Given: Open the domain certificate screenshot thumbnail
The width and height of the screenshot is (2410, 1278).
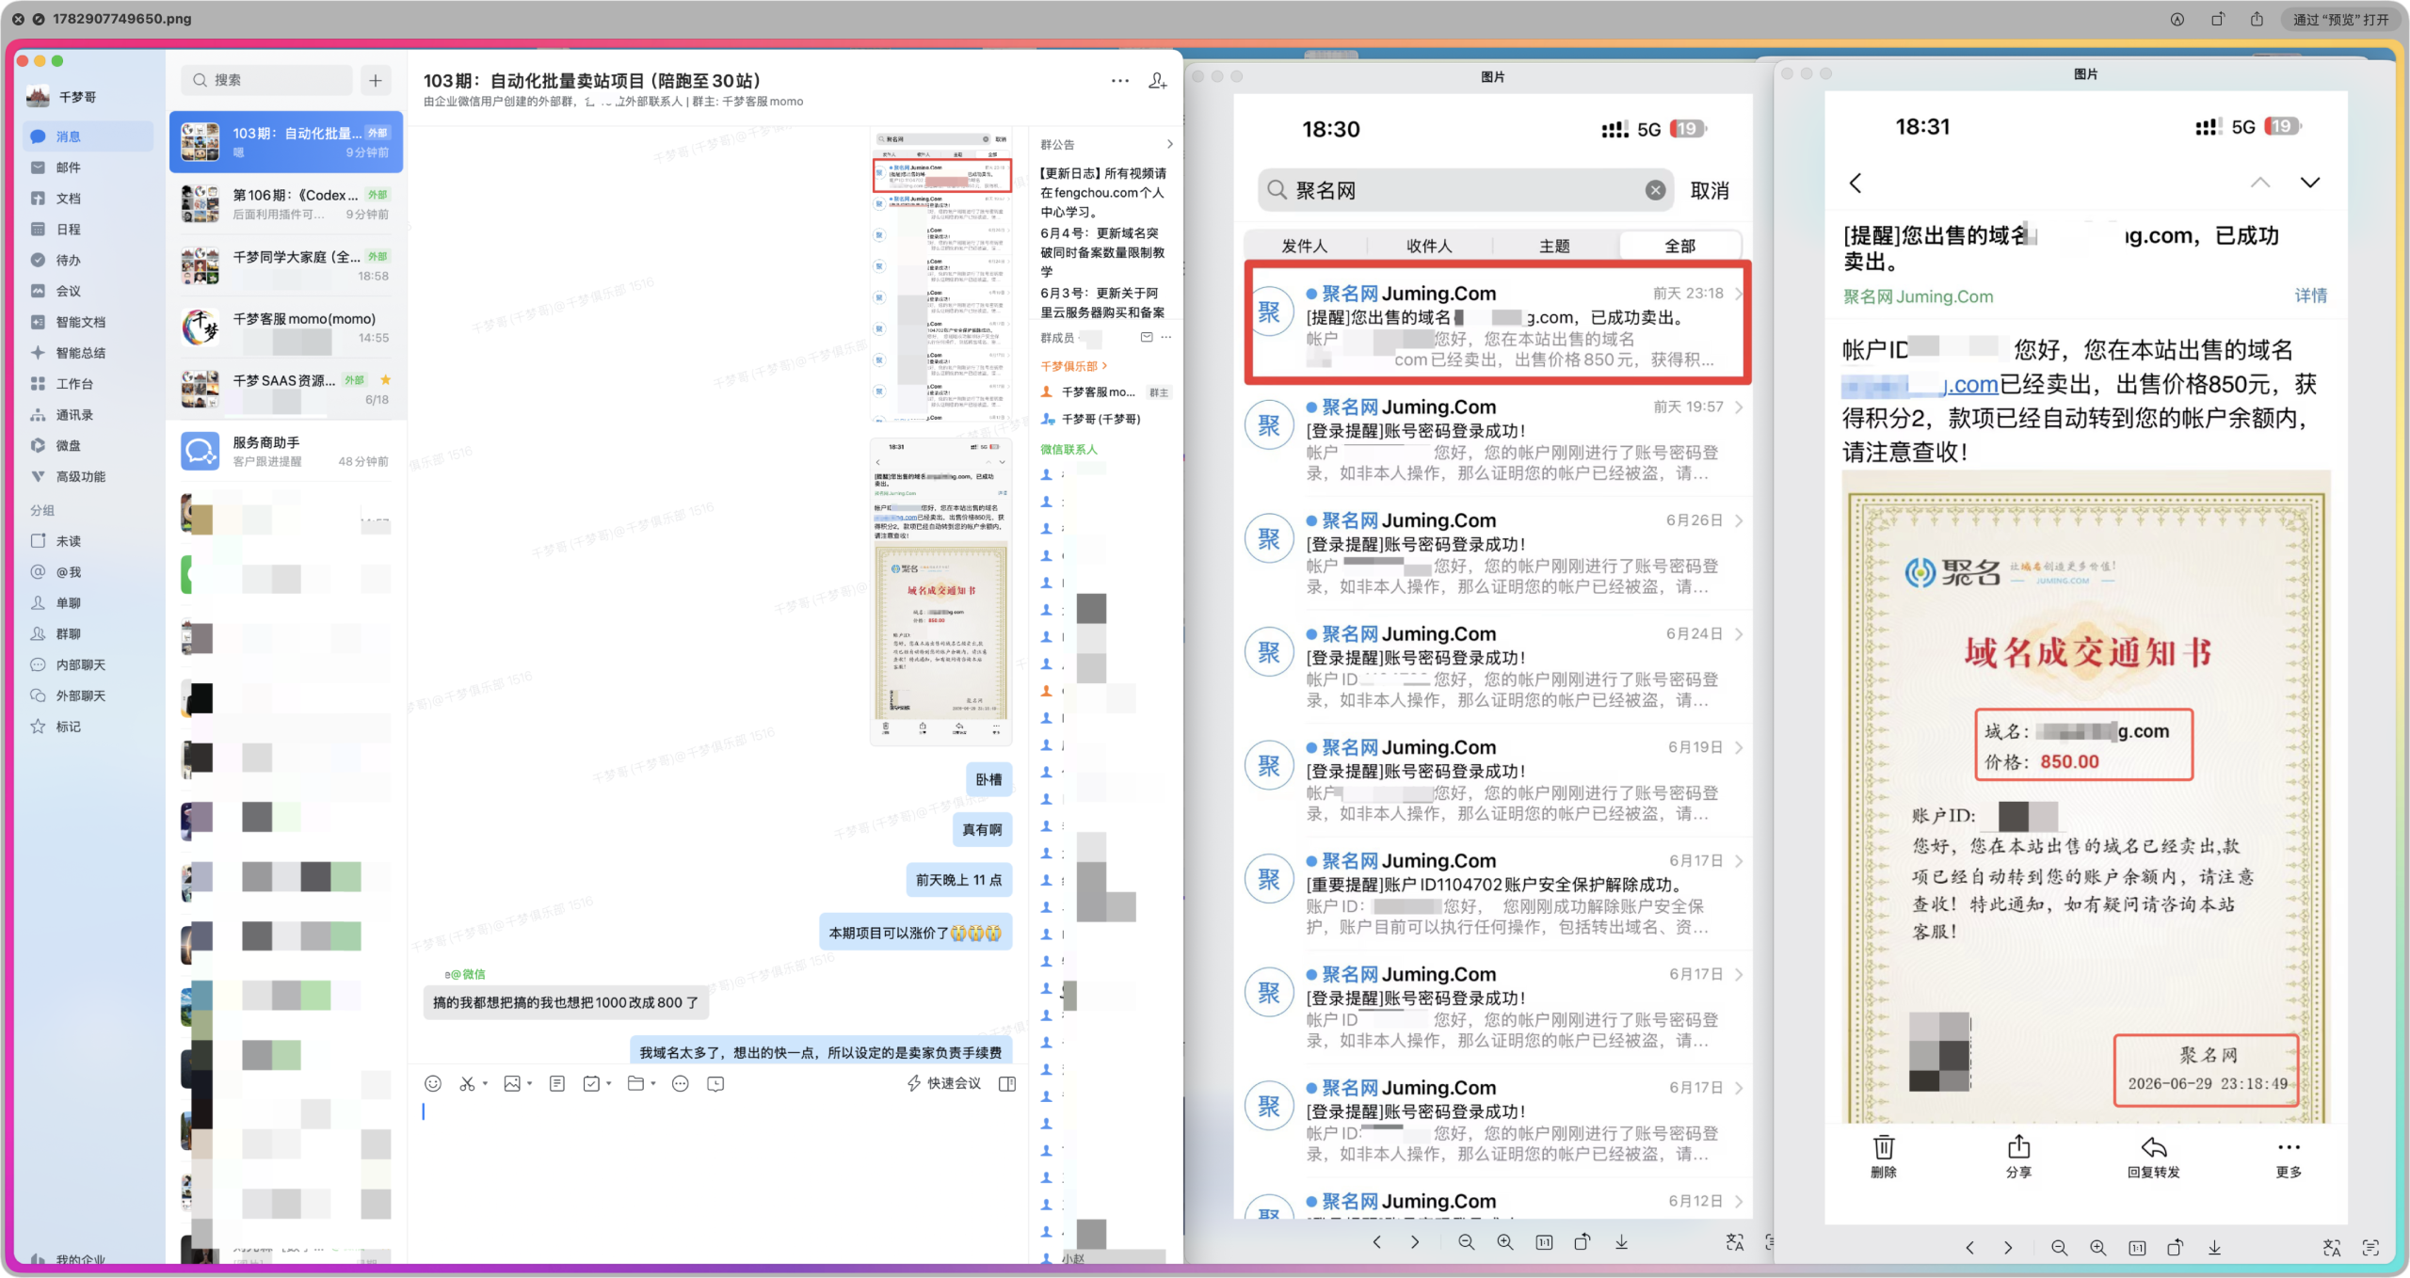Looking at the screenshot, I should coord(941,591).
